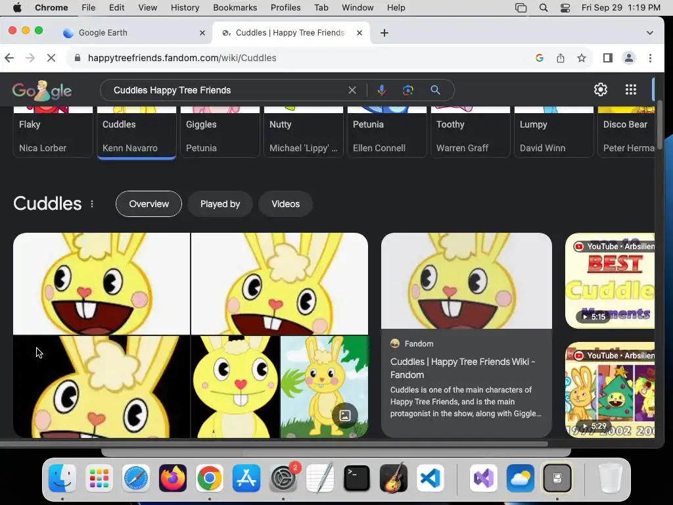Viewport: 673px width, 505px height.
Task: Open the Google apps grid
Action: 630,89
